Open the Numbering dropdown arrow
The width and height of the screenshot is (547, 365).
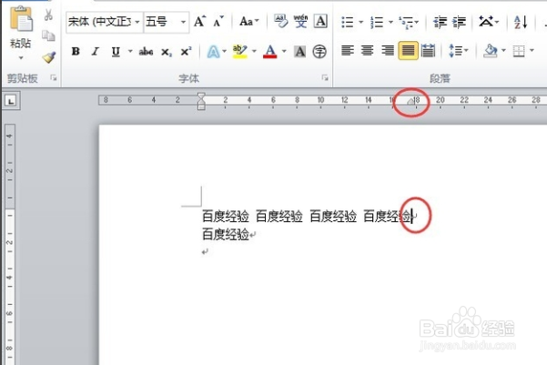point(390,22)
